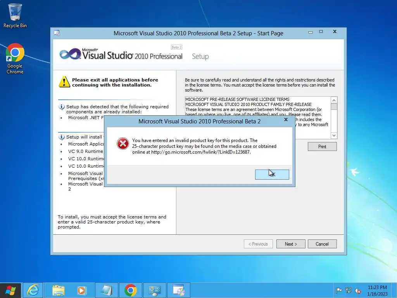Close the invalid product key error dialog

pos(286,120)
